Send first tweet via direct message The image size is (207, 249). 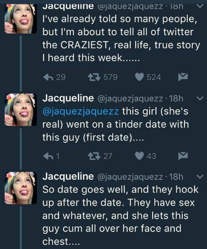coord(183,77)
